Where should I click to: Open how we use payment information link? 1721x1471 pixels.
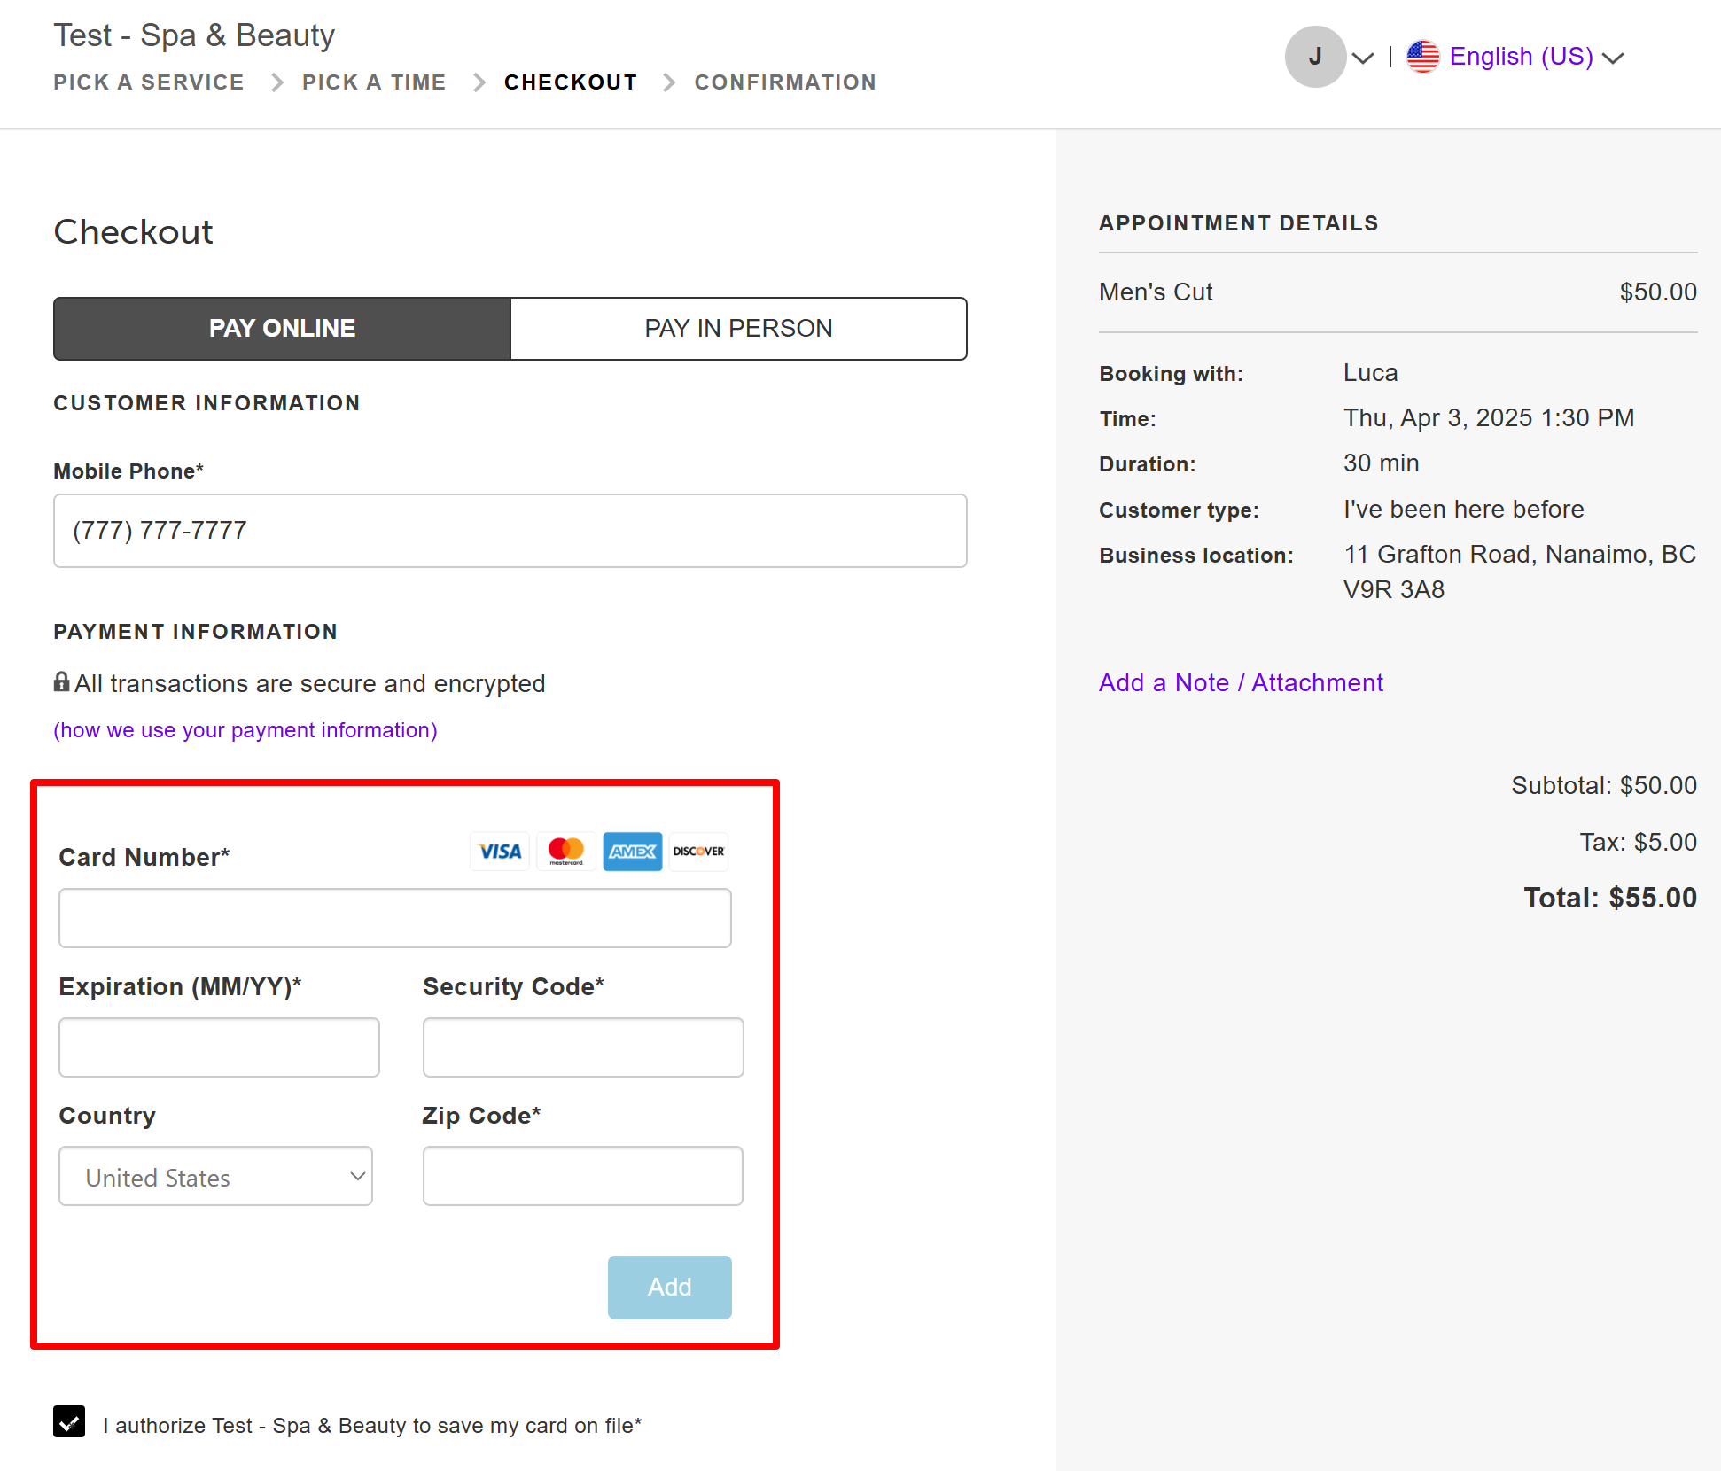coord(245,730)
